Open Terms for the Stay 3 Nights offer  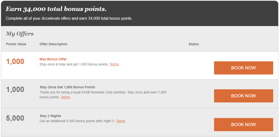coord(120,121)
